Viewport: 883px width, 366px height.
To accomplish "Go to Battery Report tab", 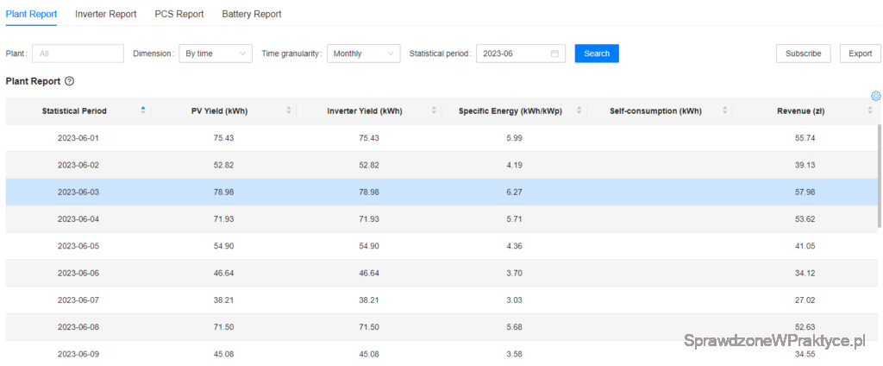I will (252, 15).
